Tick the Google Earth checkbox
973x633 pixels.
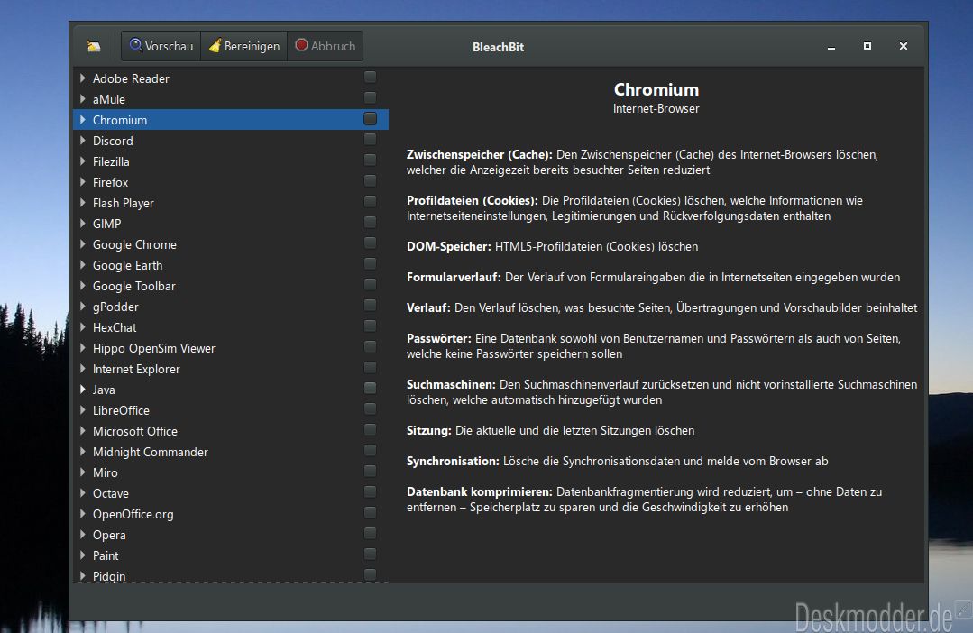click(x=371, y=263)
